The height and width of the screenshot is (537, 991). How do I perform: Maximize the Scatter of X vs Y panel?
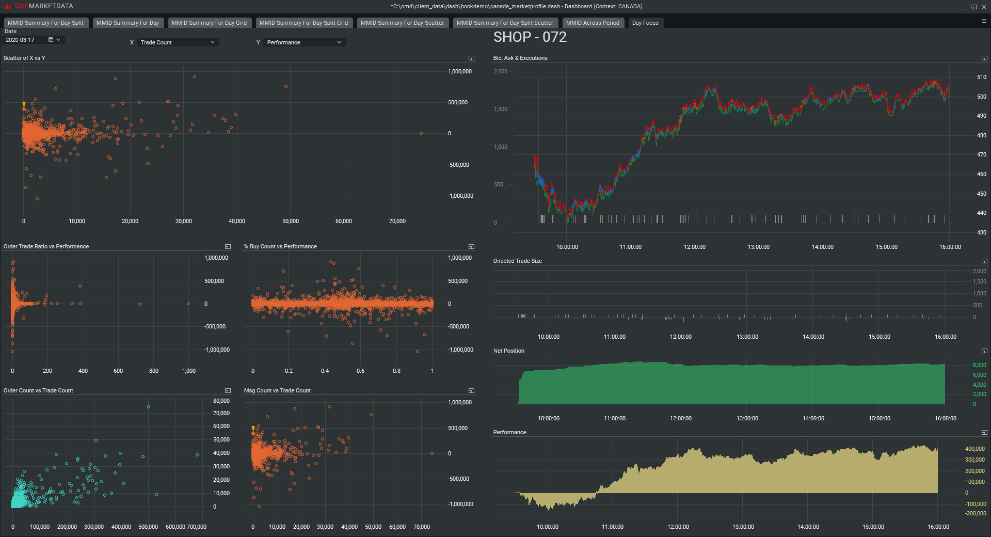point(471,58)
